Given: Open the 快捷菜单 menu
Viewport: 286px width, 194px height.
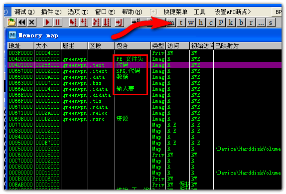Looking at the screenshot, I should point(175,12).
